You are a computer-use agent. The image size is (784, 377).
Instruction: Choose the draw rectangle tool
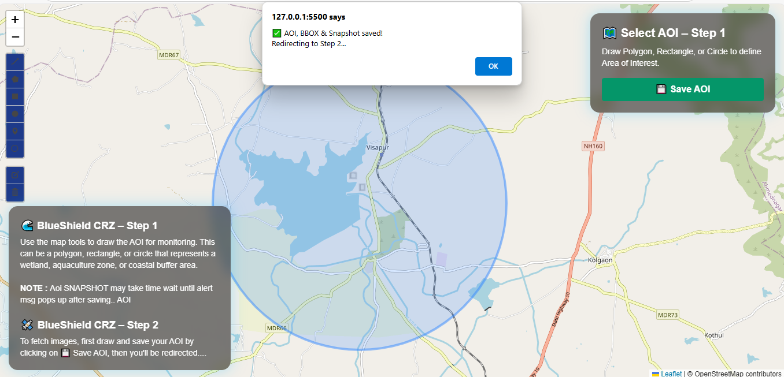[15, 96]
